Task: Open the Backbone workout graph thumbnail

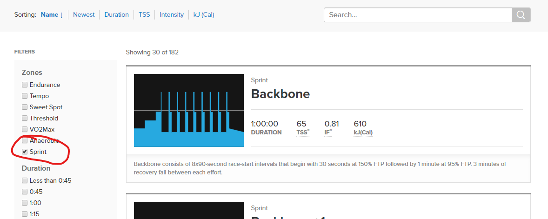Action: 189,110
